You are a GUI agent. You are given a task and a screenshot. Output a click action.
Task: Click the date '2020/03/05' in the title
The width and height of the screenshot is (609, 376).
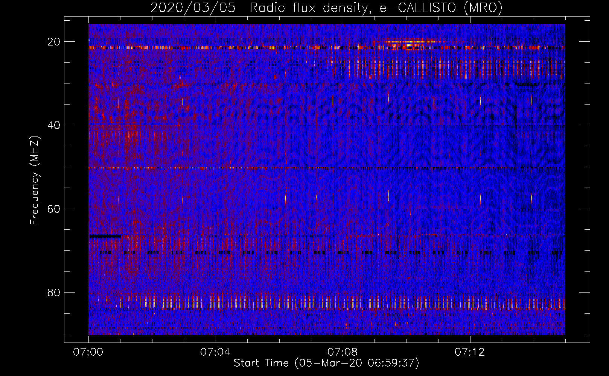pyautogui.click(x=193, y=8)
